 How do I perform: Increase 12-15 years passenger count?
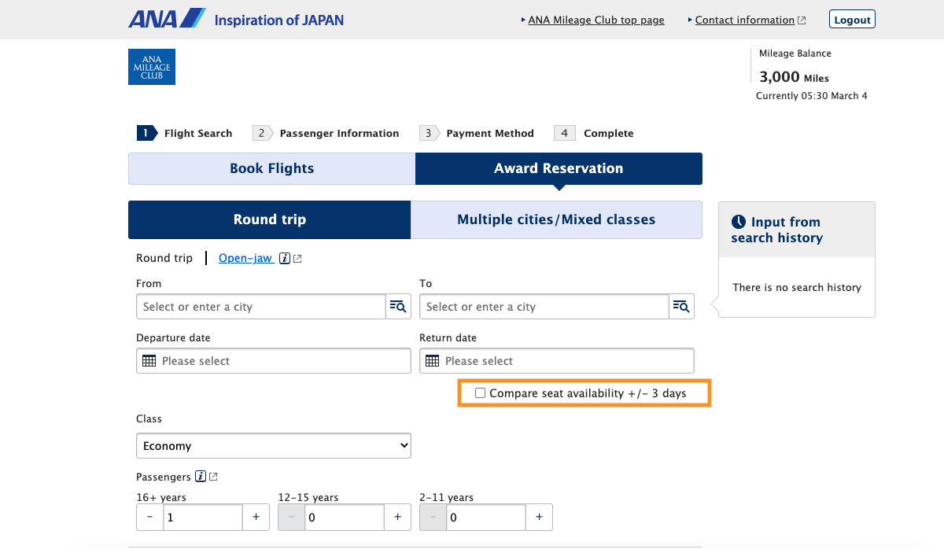pyautogui.click(x=397, y=517)
